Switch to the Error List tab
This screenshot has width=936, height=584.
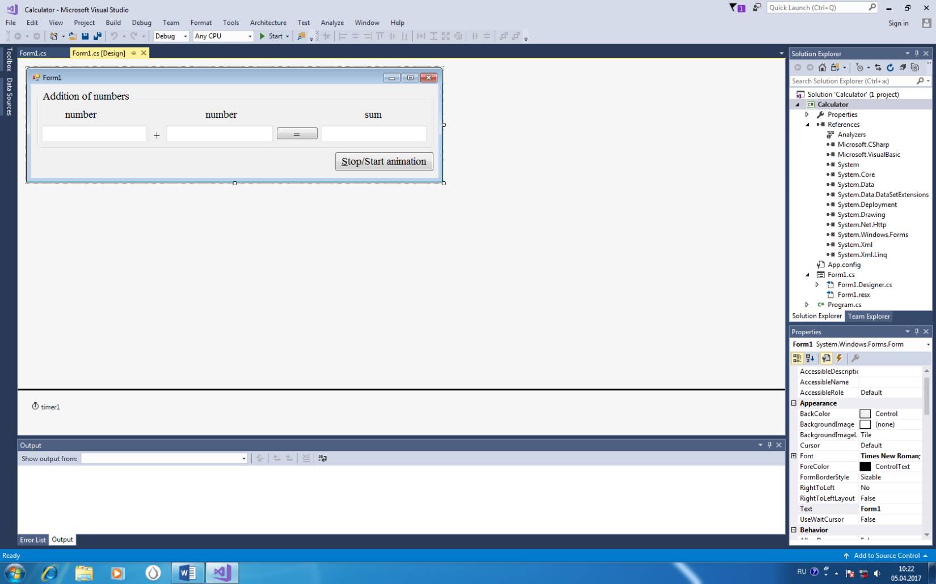tap(32, 540)
